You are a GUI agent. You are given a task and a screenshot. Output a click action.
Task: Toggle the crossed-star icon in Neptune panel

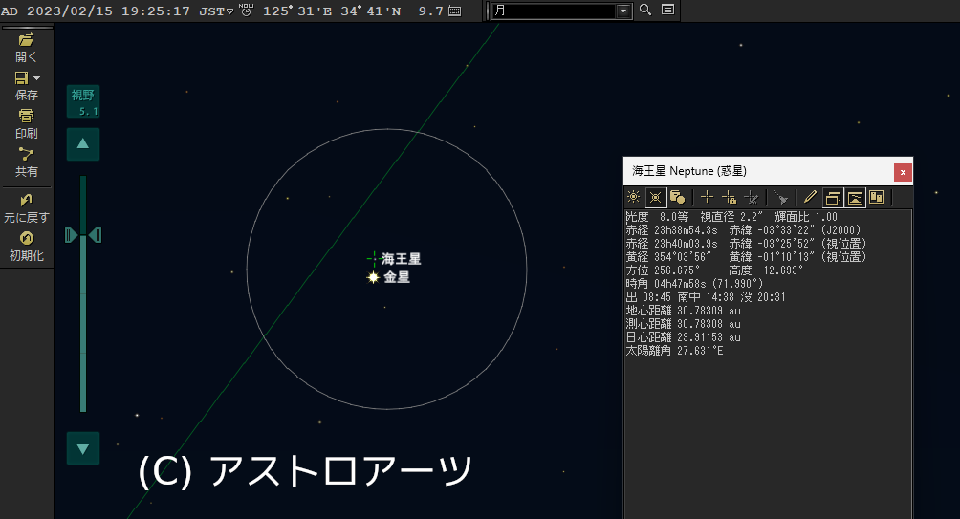pos(656,197)
